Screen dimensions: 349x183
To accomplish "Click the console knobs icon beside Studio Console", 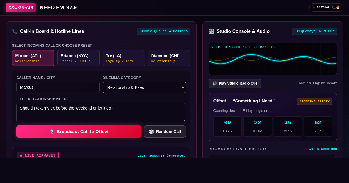I will click(x=211, y=31).
